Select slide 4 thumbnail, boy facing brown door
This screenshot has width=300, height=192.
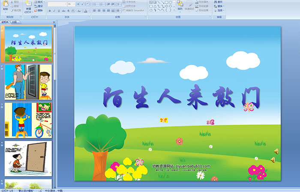tap(28, 159)
